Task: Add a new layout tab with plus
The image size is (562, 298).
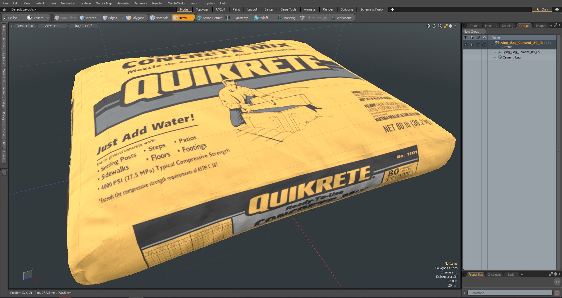Action: tap(393, 9)
